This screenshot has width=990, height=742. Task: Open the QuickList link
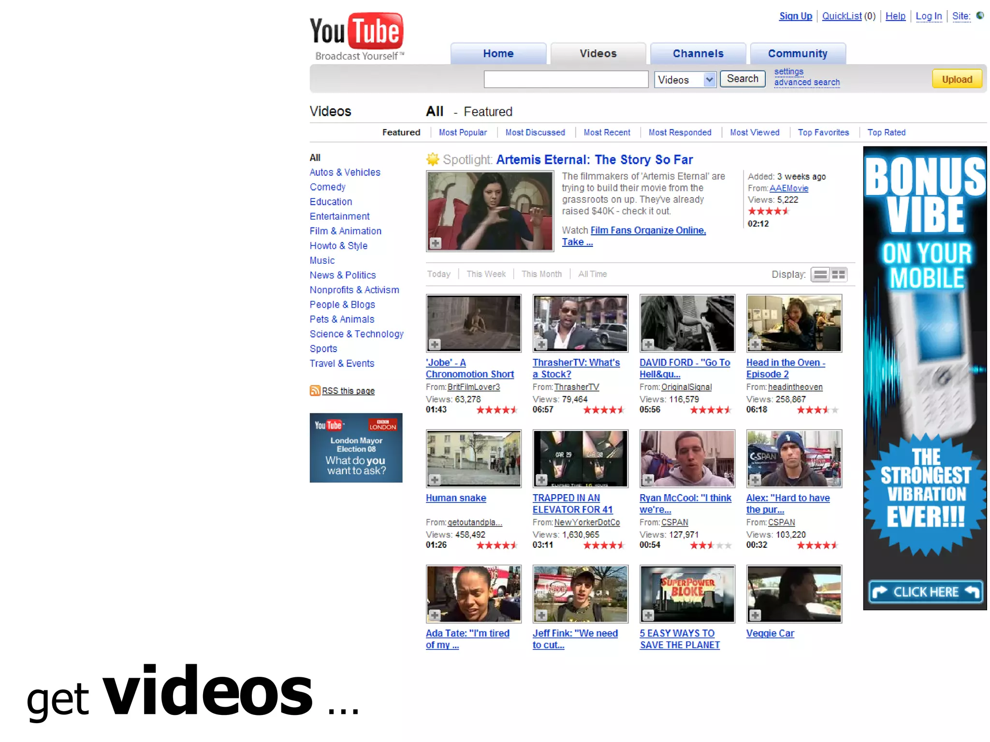(842, 16)
